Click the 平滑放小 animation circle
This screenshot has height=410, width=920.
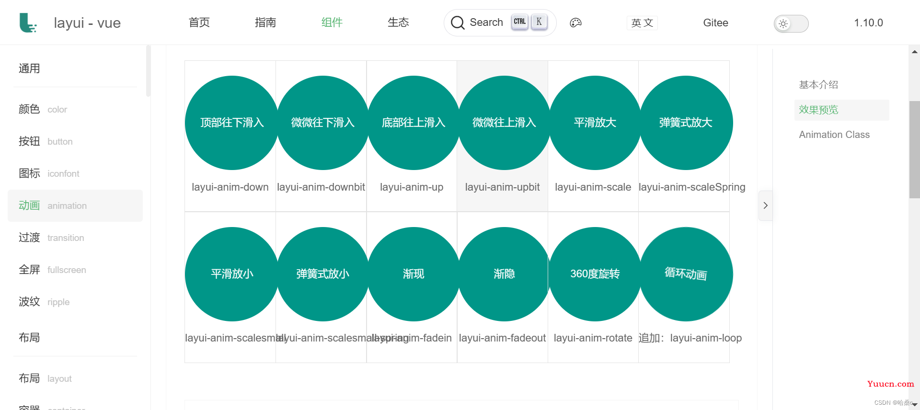click(232, 274)
